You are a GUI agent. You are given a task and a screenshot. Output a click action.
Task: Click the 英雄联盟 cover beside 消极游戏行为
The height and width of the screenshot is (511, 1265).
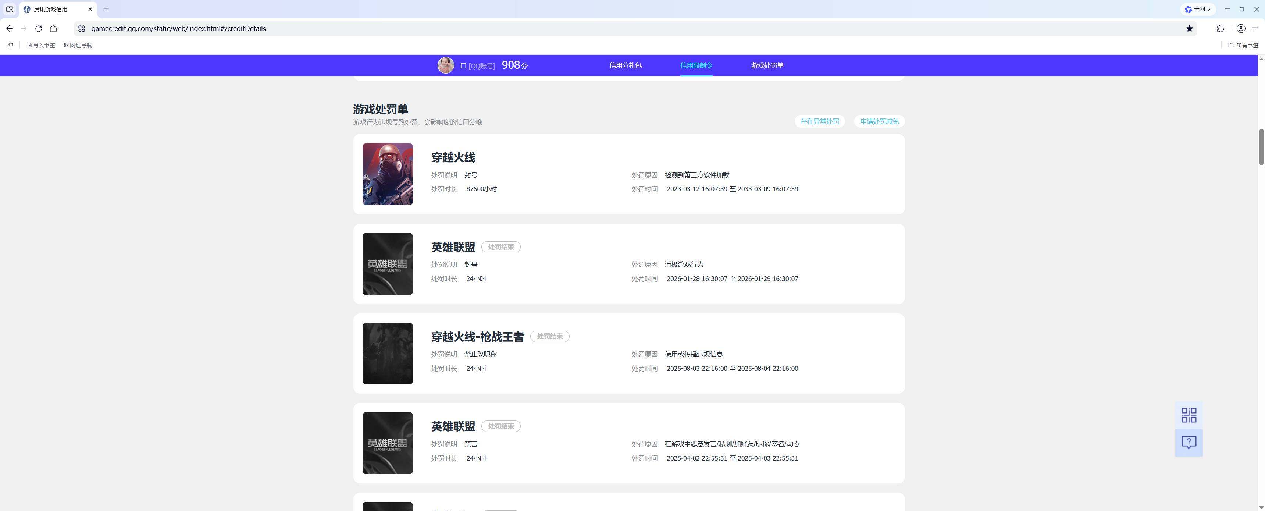[388, 264]
